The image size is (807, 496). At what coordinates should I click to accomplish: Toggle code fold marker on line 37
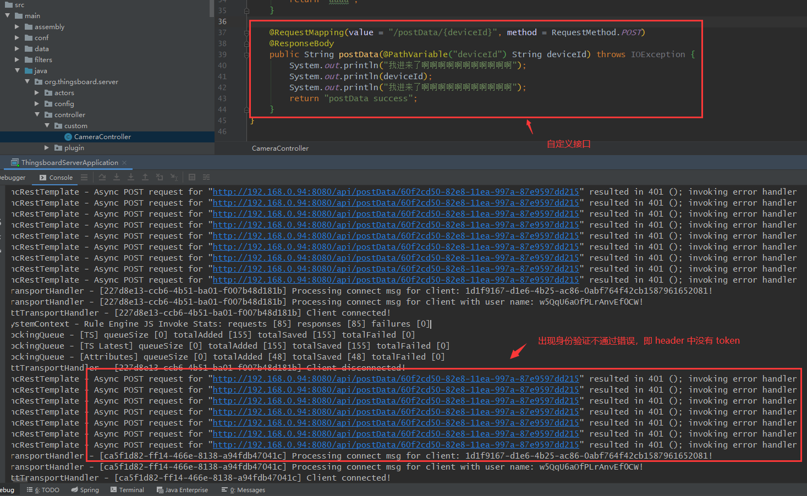tap(246, 33)
